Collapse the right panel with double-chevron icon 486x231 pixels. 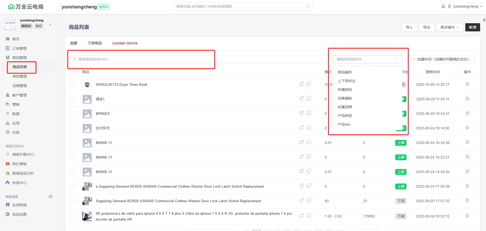(x=484, y=20)
